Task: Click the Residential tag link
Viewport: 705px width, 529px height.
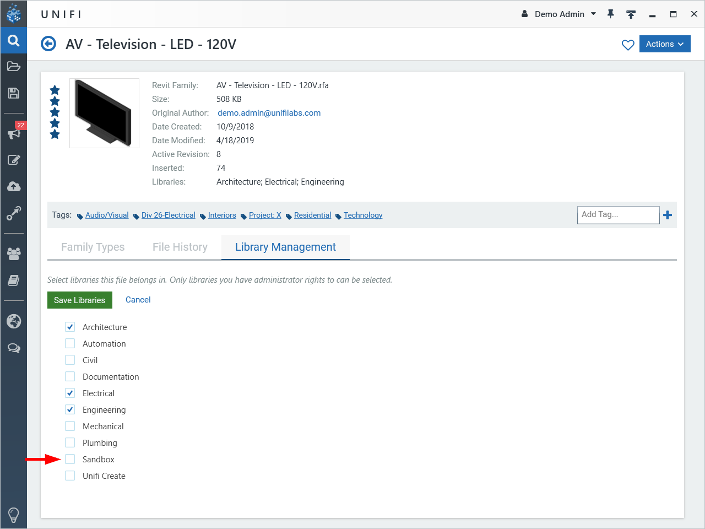Action: point(312,215)
